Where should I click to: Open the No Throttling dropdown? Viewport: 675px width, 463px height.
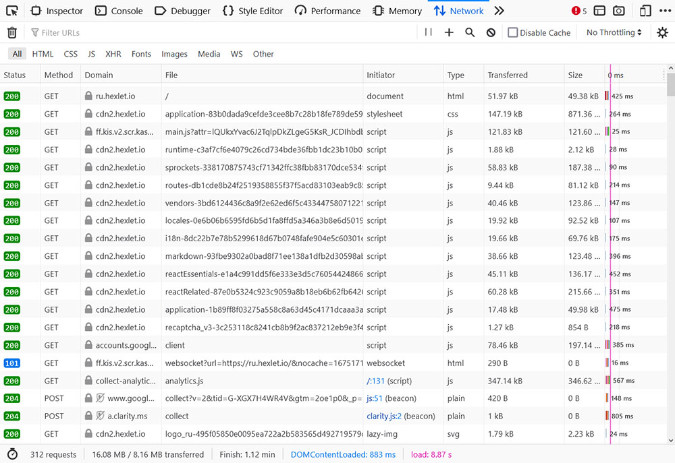[x=611, y=32]
